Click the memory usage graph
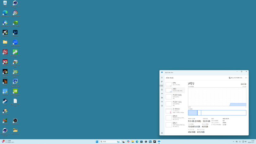The image size is (256, 144). (x=217, y=97)
